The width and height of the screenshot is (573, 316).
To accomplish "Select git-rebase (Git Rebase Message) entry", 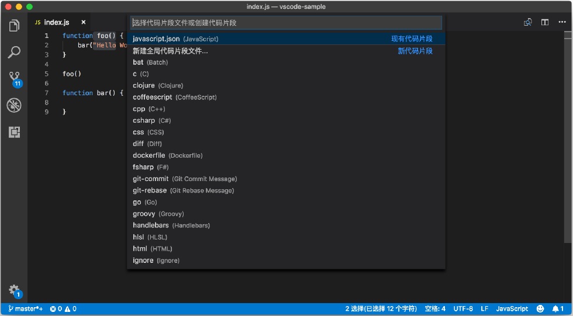I will tap(286, 190).
